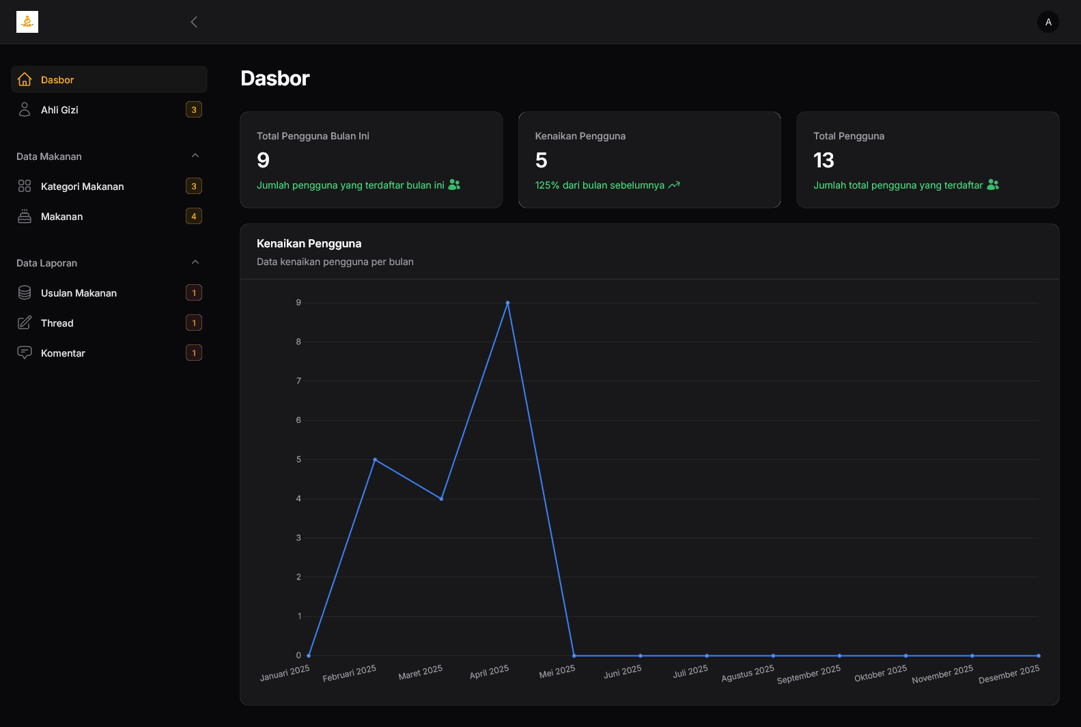Open the Komentar page
Screen dimensions: 1081x727
click(109, 353)
